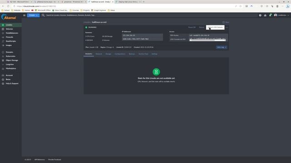Click the Akamai logo
The image size is (291, 163).
click(x=9, y=17)
